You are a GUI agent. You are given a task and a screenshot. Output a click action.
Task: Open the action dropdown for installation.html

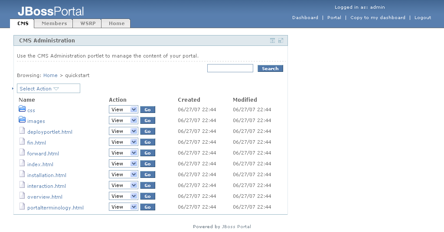coord(123,174)
